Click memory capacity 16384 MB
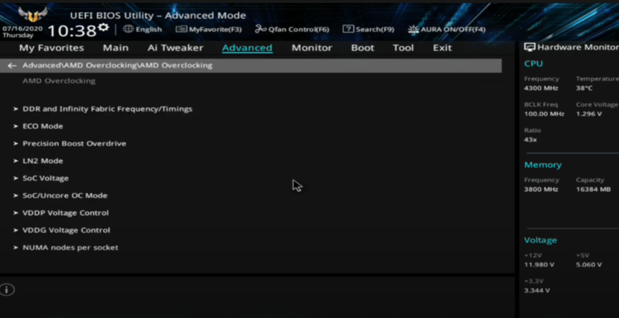 tap(593, 189)
